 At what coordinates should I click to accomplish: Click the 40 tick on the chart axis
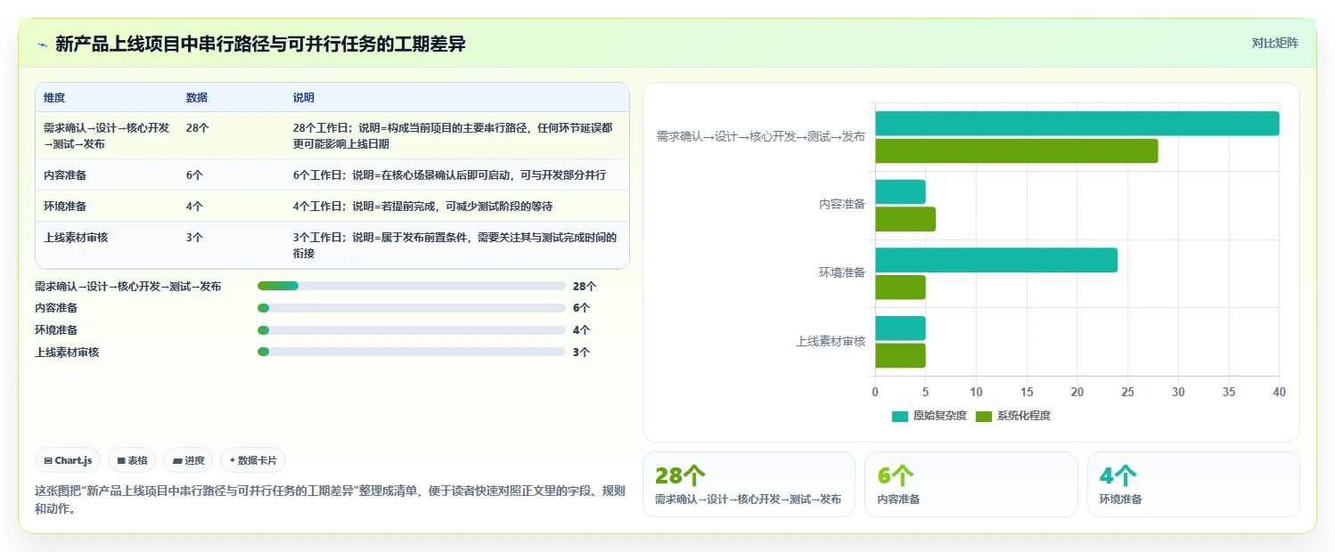click(x=1279, y=392)
